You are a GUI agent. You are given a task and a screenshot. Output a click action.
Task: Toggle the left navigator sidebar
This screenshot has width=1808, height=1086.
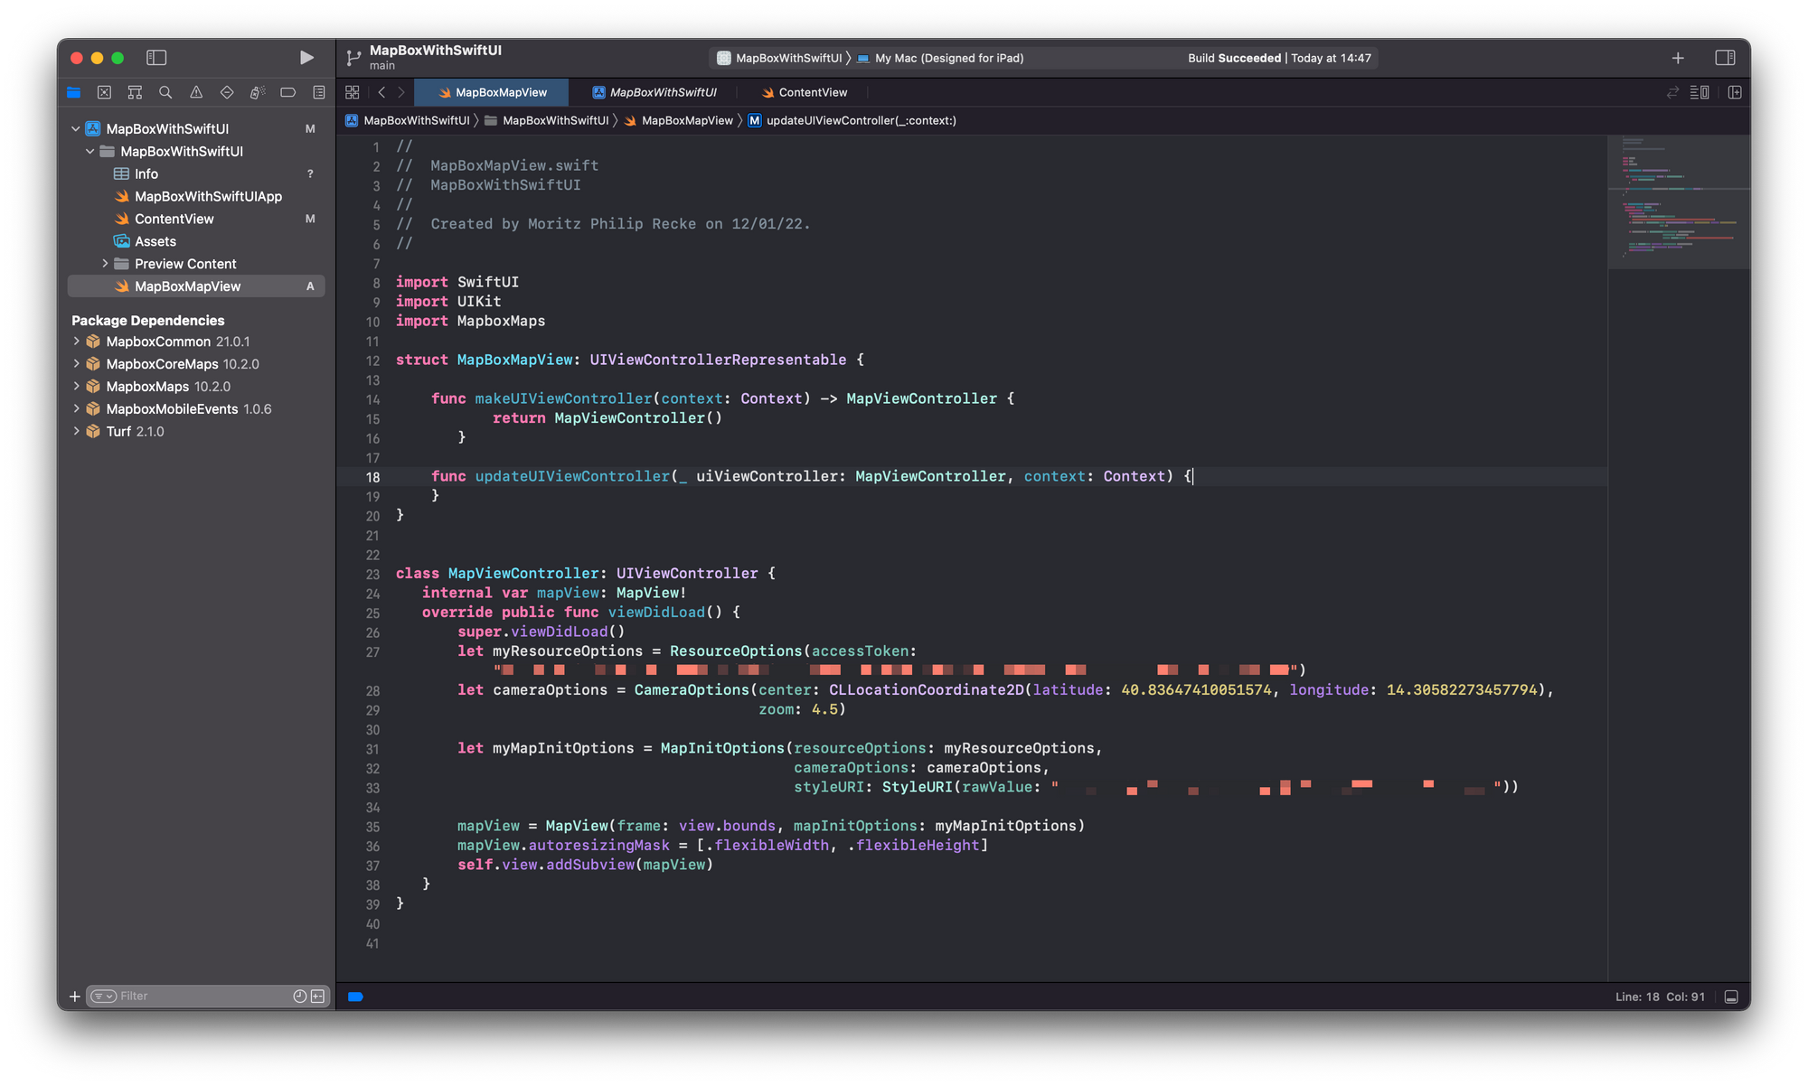156,58
